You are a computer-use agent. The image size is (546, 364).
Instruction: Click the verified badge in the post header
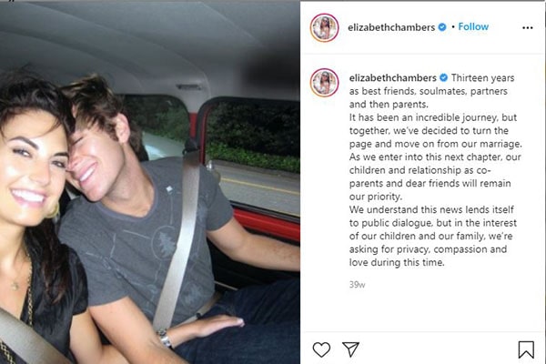pyautogui.click(x=442, y=27)
